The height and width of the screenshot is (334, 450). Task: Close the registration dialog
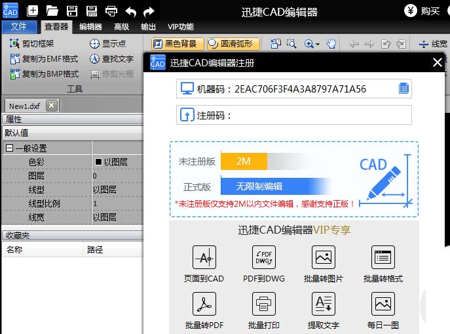pos(437,62)
